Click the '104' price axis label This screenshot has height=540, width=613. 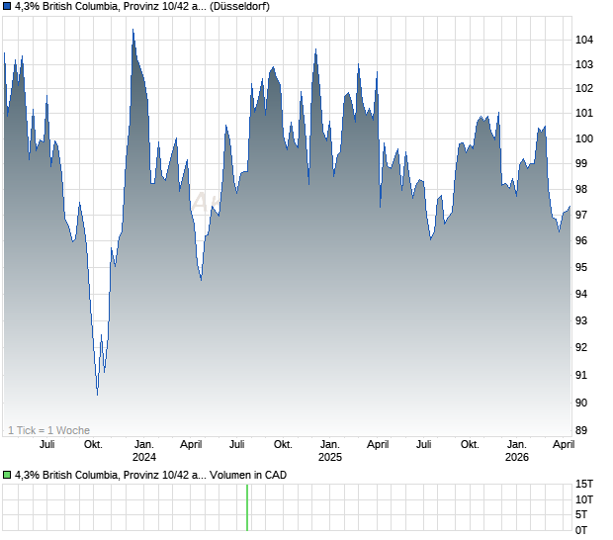[x=584, y=40]
